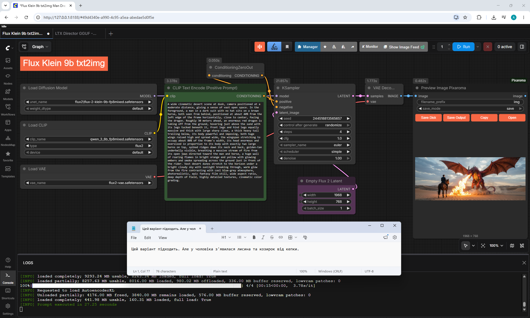Open ComfyUI Settings gear in sidebar
This screenshot has height=318, width=530.
[8, 309]
